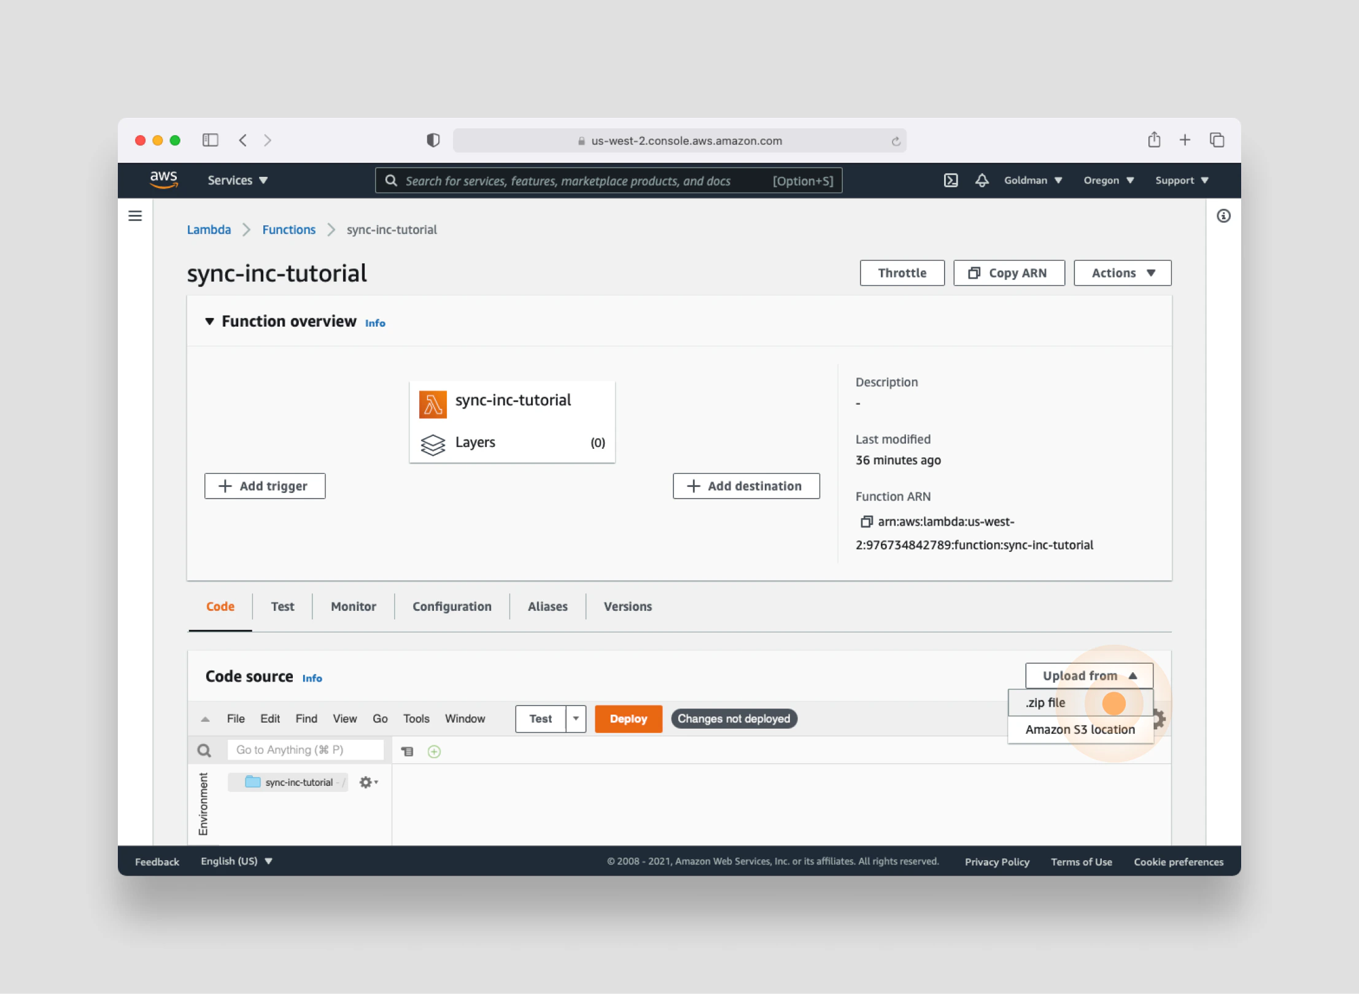The width and height of the screenshot is (1359, 994).
Task: Collapse the Function overview section
Action: pos(209,321)
